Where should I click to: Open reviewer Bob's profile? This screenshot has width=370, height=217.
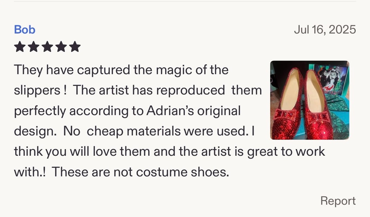[25, 30]
